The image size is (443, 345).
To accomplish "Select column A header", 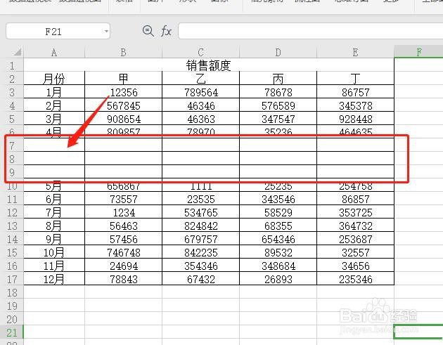I will tap(54, 52).
